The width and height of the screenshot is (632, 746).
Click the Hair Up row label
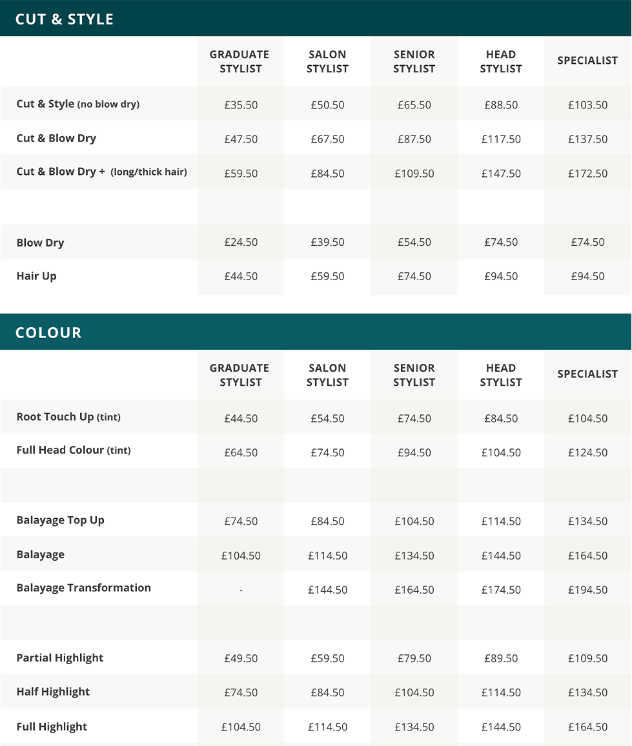tap(37, 276)
